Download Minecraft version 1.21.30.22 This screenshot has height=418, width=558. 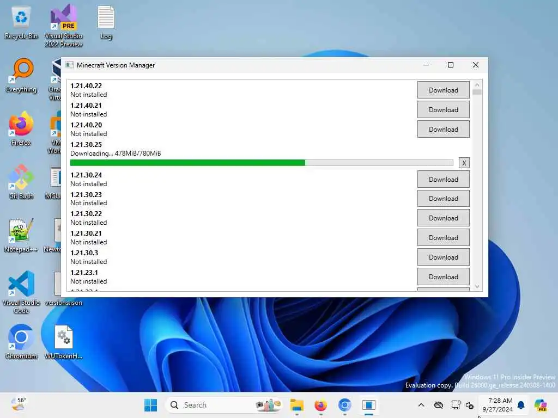[x=443, y=218]
